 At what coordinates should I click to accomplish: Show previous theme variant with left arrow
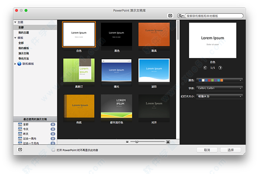(205, 68)
